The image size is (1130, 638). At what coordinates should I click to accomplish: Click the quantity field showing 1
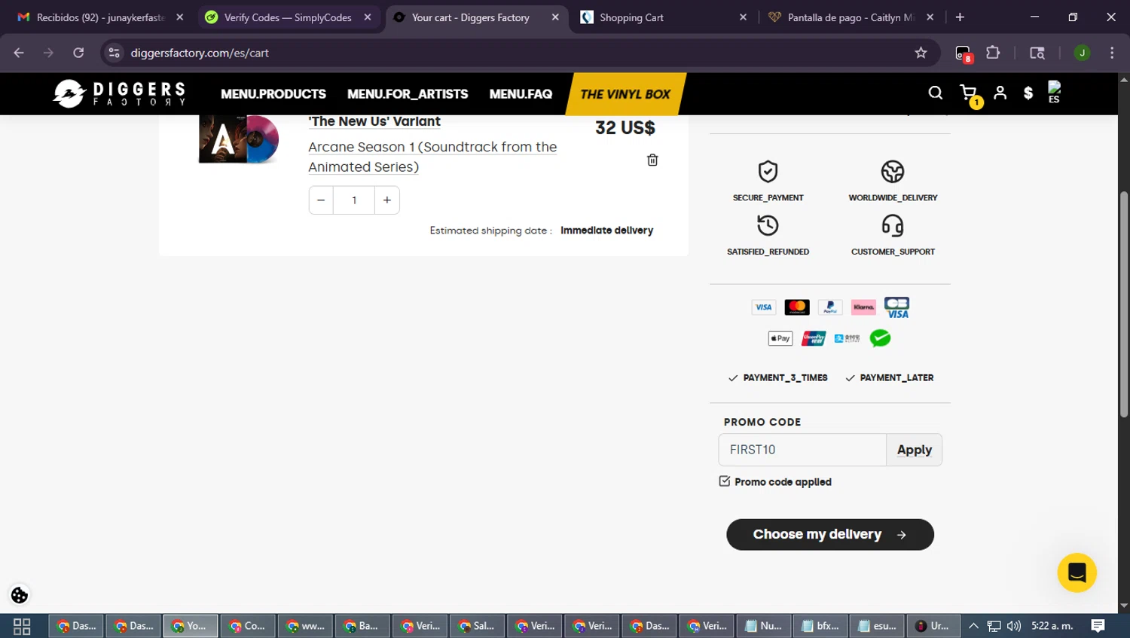coord(354,200)
